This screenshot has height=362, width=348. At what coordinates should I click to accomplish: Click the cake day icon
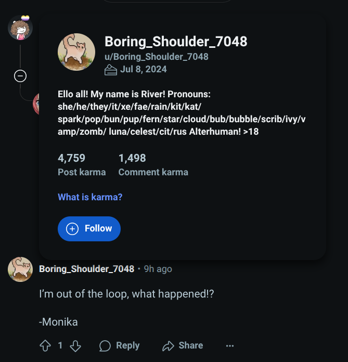click(x=111, y=70)
